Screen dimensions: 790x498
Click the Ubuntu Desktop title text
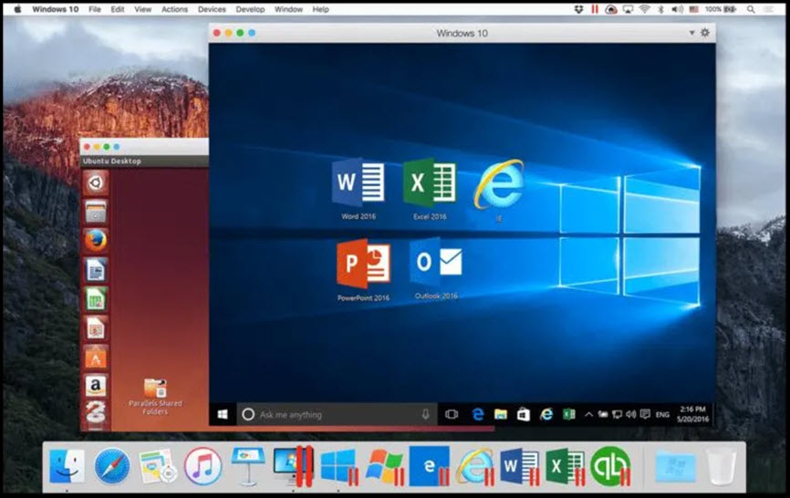(112, 161)
